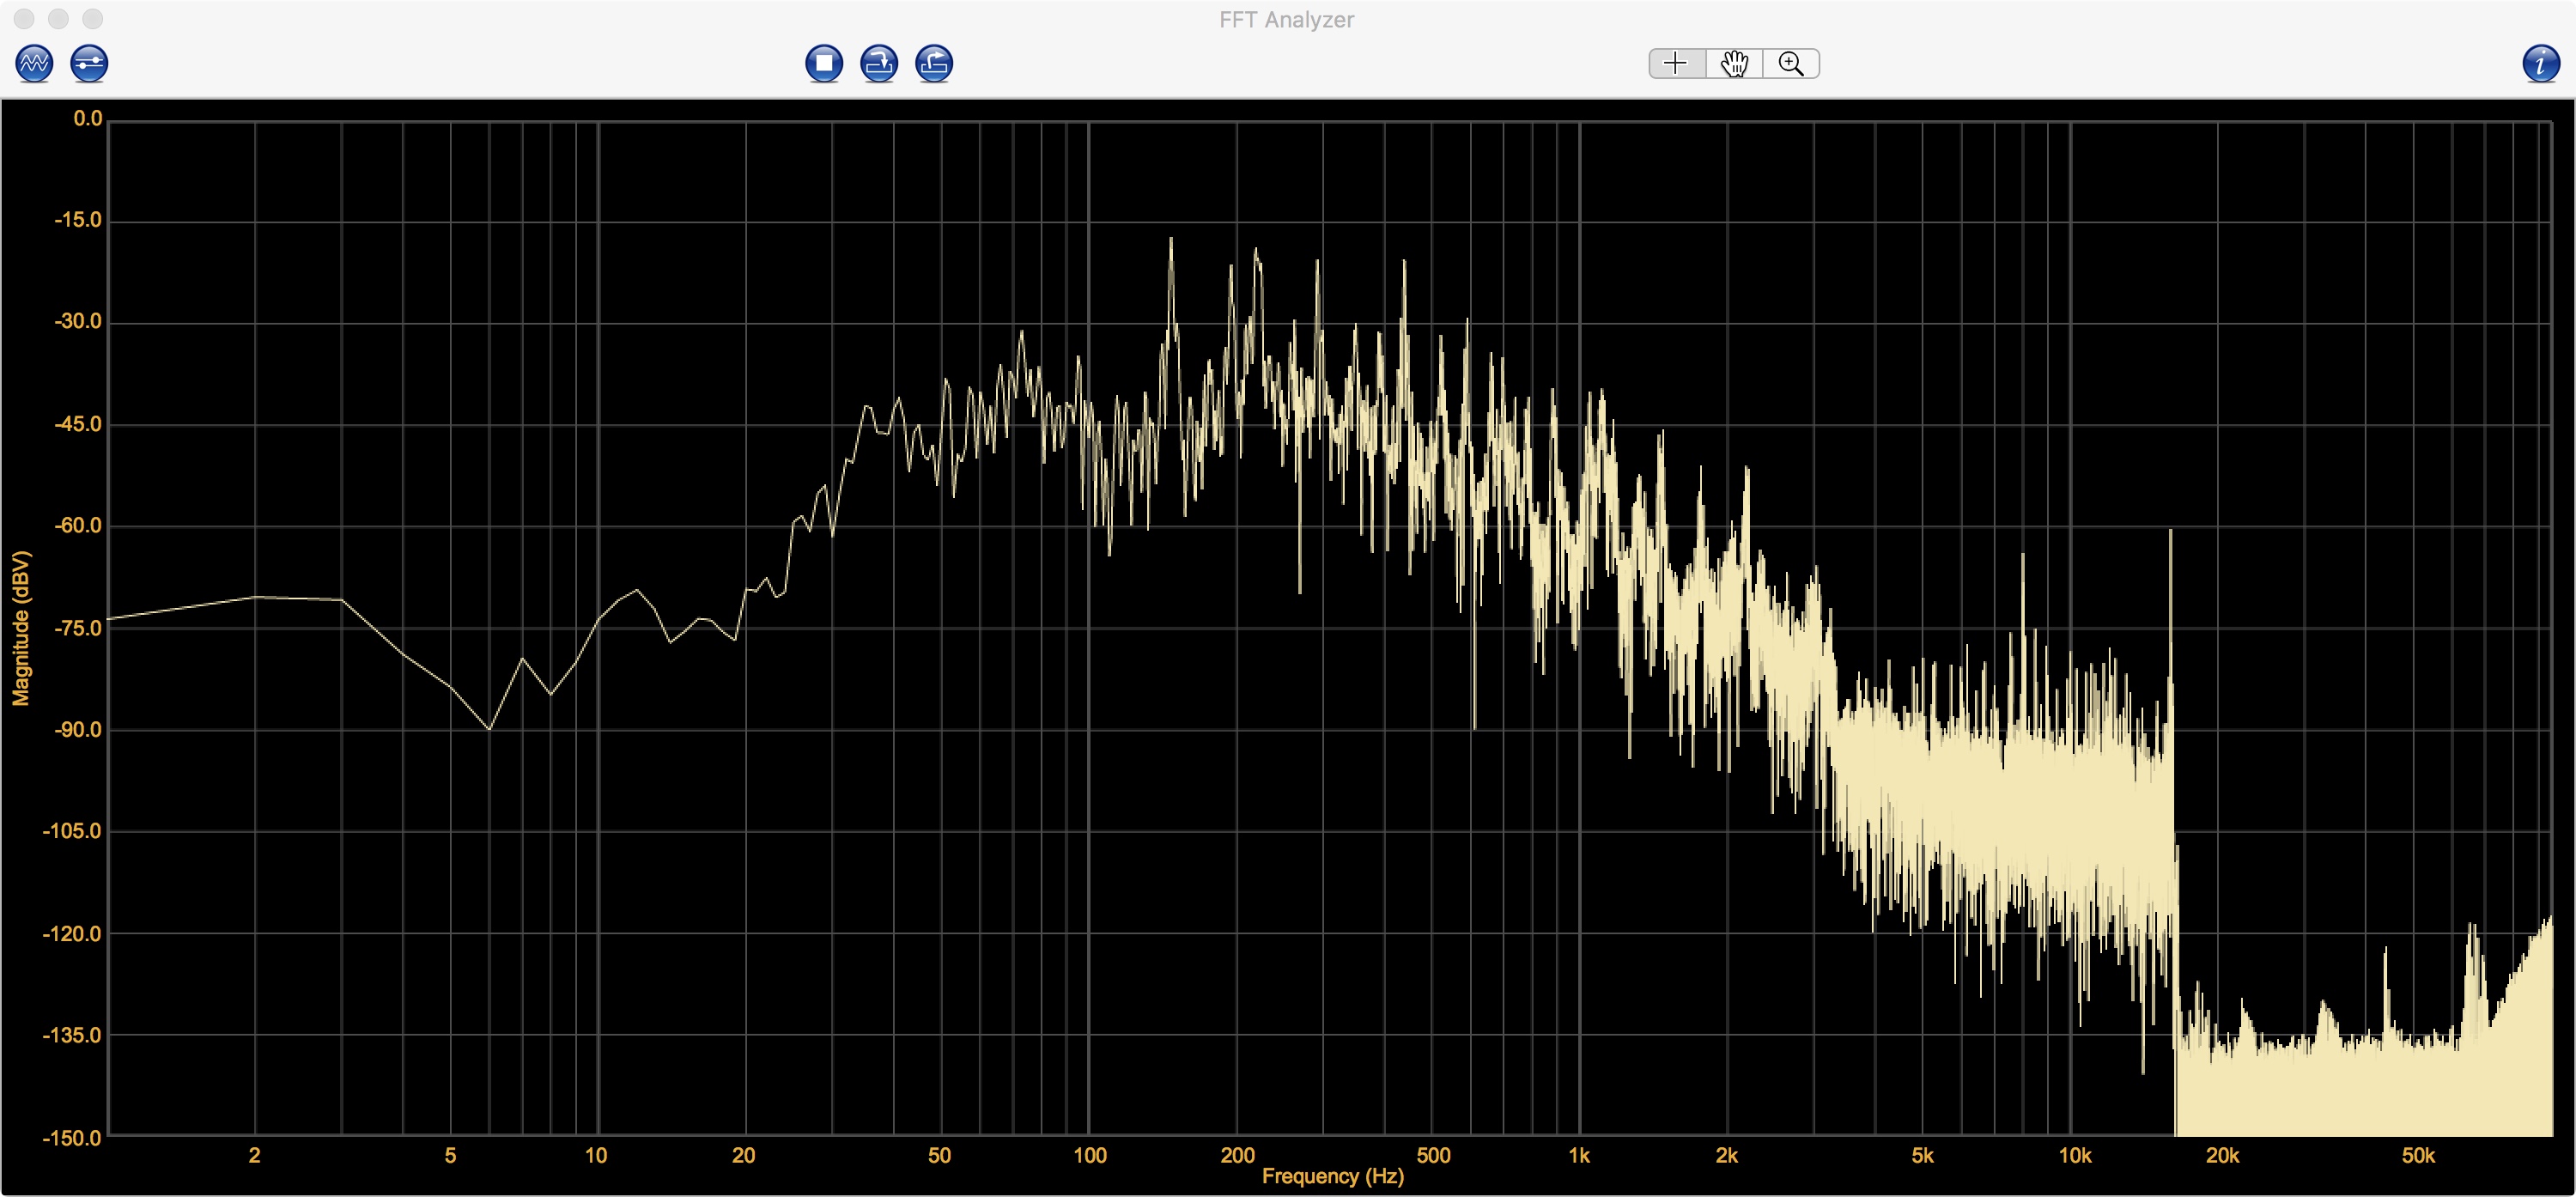This screenshot has height=1197, width=2576.
Task: Click the 20k frequency tick label
Action: pos(2222,1156)
